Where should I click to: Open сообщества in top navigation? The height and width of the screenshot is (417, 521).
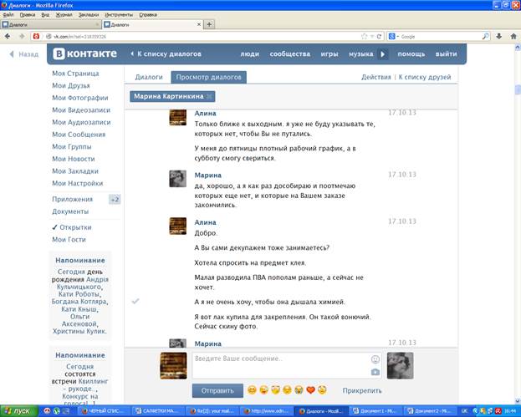pyautogui.click(x=290, y=53)
